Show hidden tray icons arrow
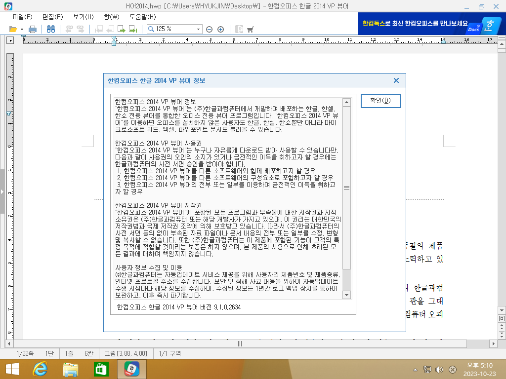 pyautogui.click(x=415, y=370)
